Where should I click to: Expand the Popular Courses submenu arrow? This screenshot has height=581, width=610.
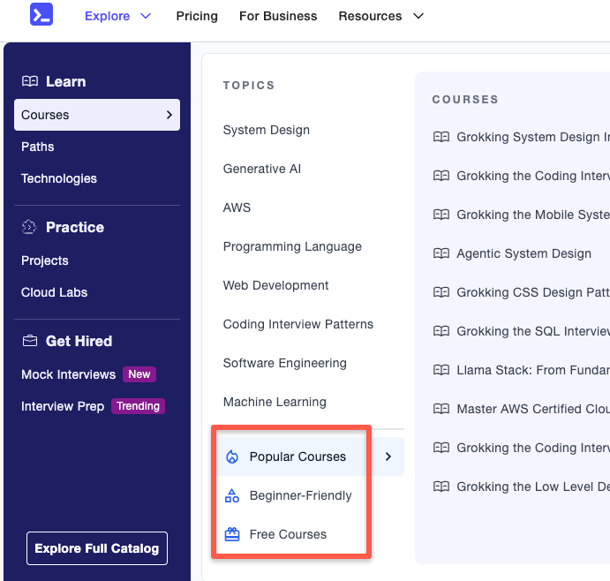(388, 456)
